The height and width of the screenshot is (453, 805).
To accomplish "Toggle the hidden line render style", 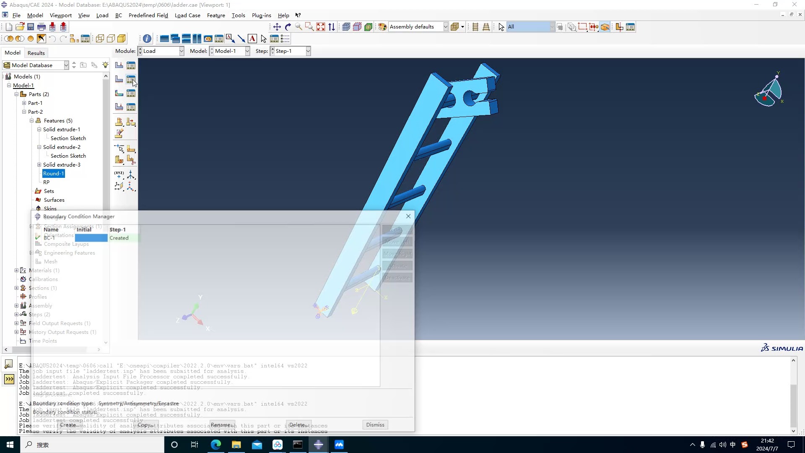I will click(111, 39).
